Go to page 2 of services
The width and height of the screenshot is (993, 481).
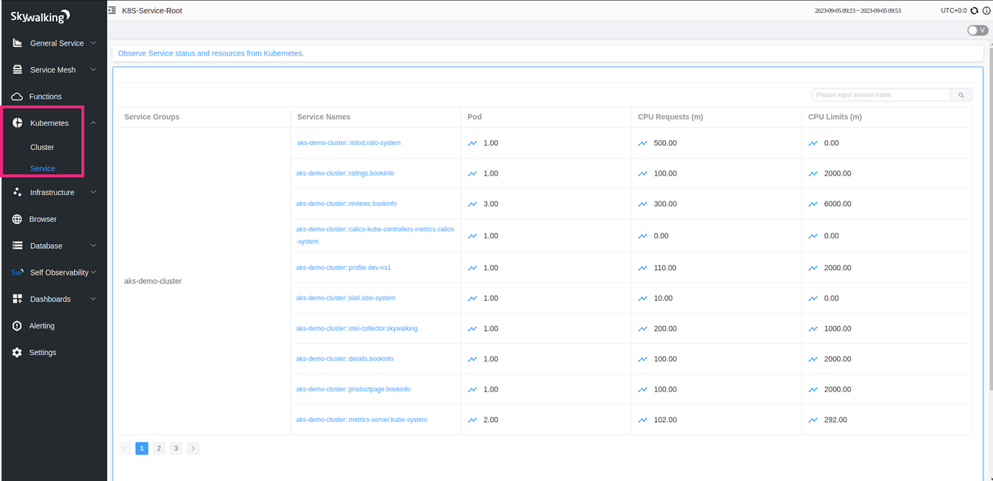pyautogui.click(x=159, y=449)
